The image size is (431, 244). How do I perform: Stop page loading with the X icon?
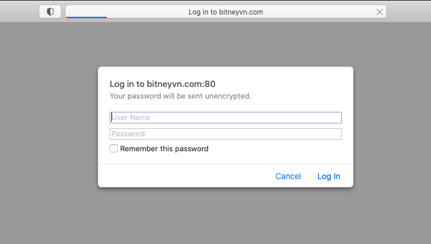point(379,12)
